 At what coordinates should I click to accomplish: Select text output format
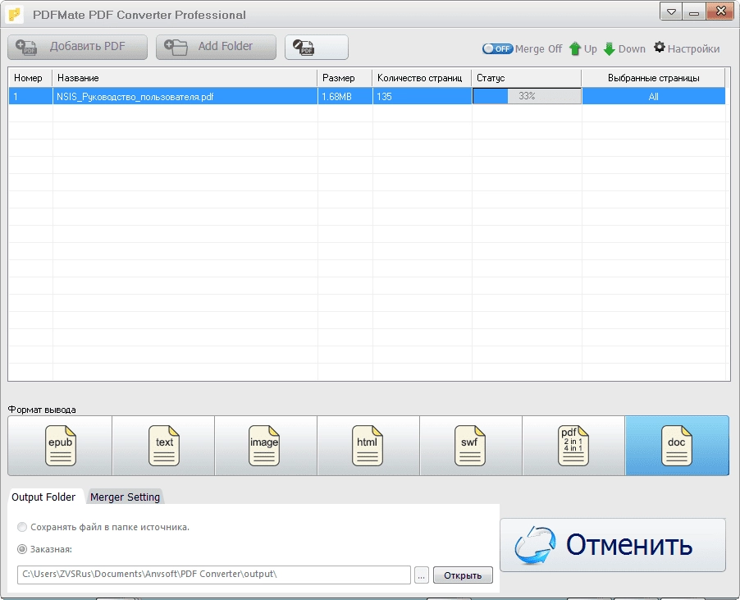click(164, 446)
